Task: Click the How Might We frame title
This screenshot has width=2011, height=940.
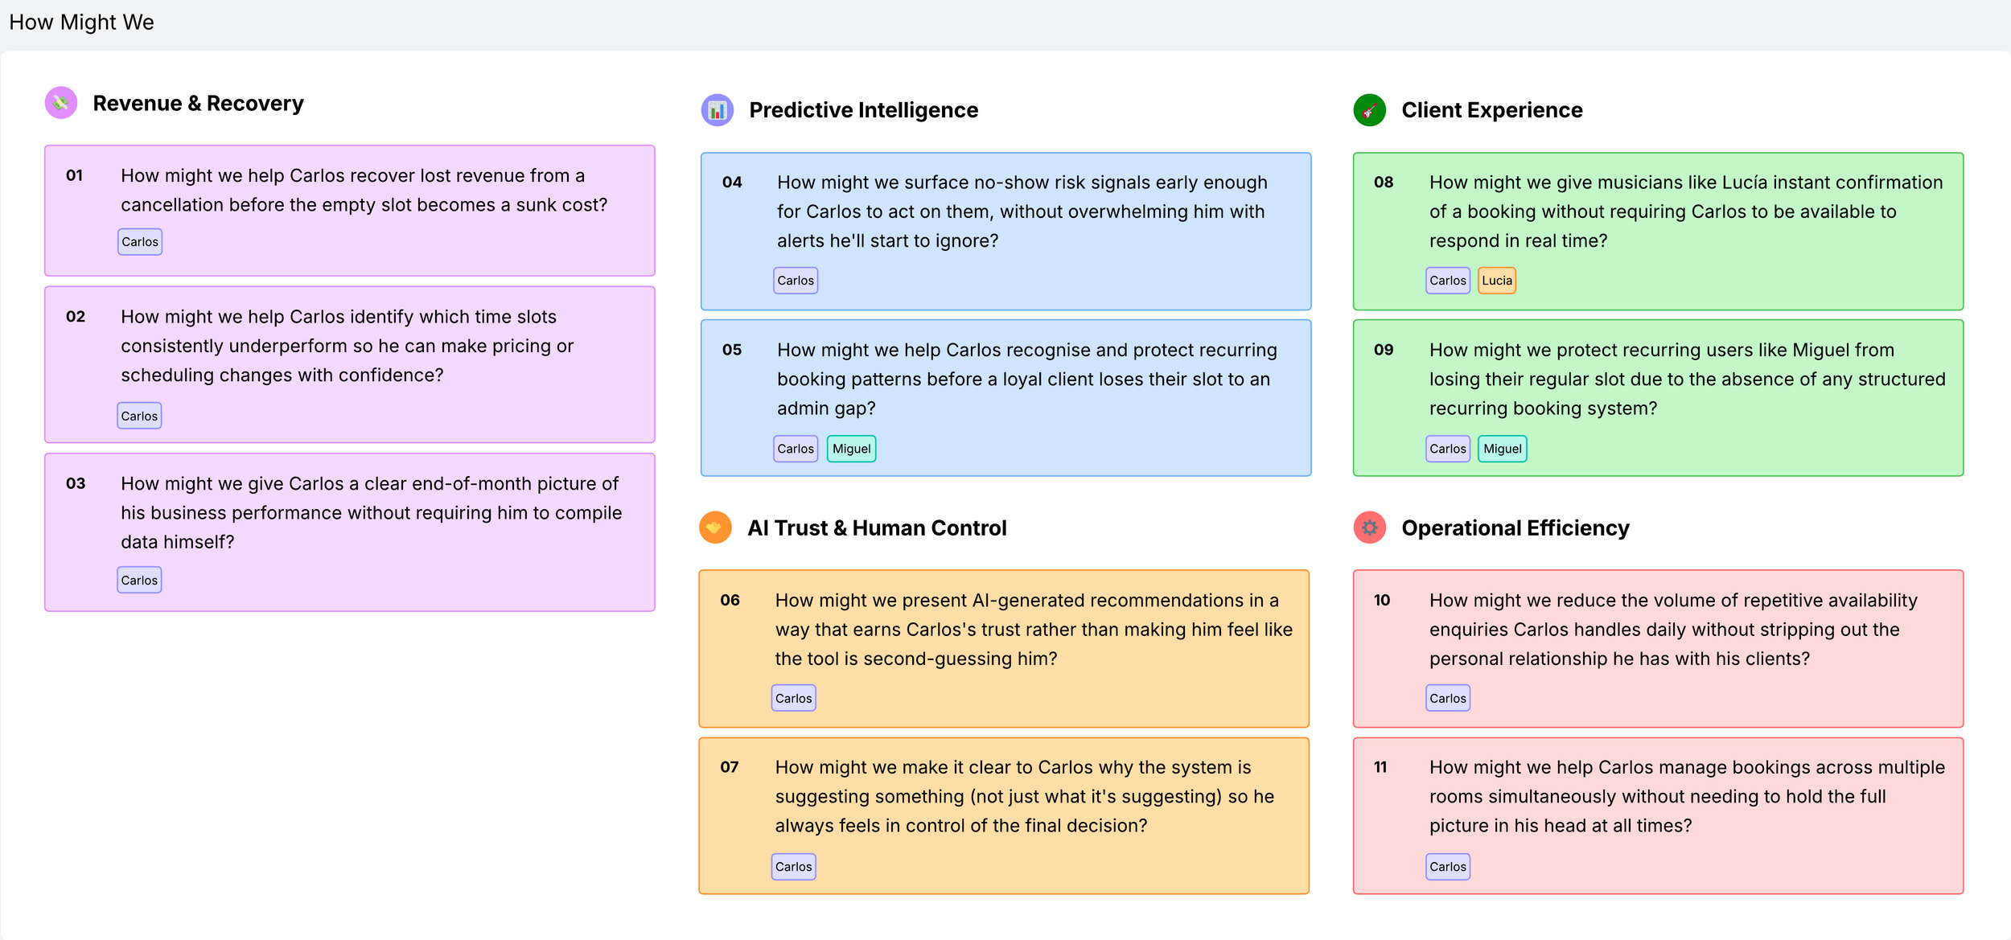Action: click(81, 23)
